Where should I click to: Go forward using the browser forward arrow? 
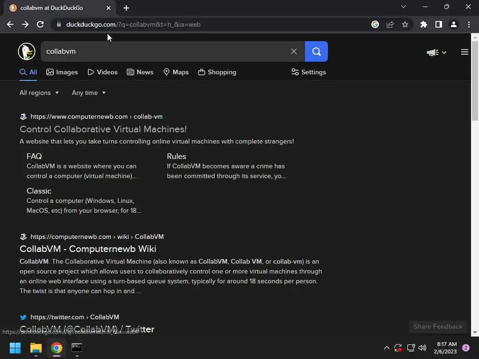pyautogui.click(x=25, y=24)
